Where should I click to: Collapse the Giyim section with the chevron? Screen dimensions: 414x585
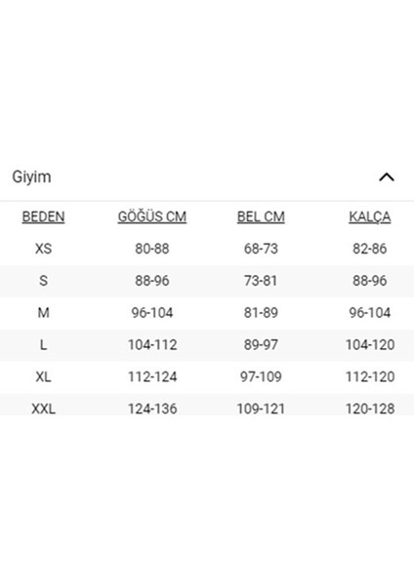click(x=387, y=177)
